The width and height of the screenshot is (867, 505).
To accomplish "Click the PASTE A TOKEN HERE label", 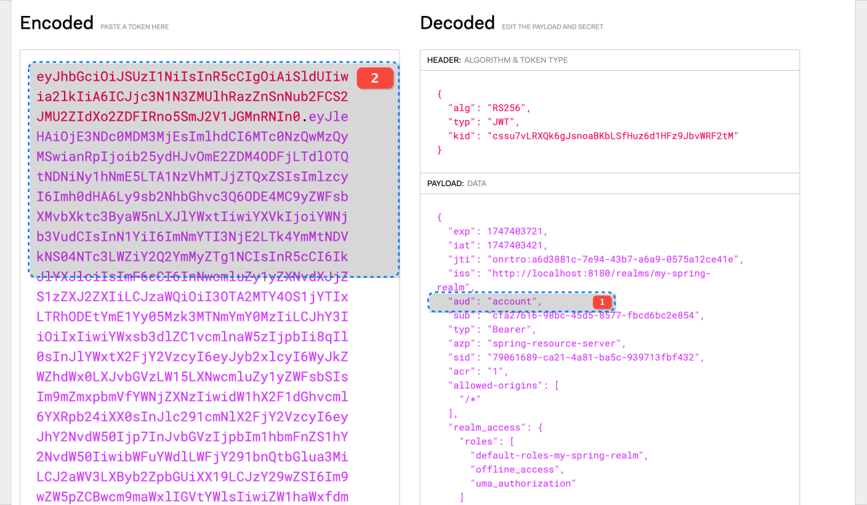I will pos(133,26).
